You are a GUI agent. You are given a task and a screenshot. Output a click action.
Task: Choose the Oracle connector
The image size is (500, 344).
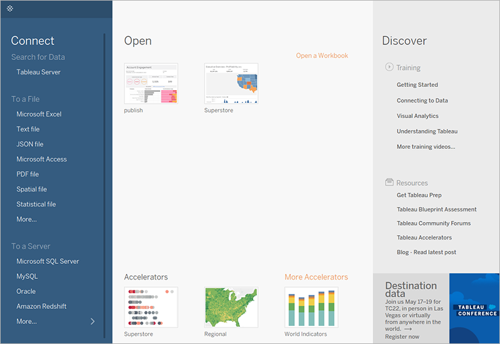pyautogui.click(x=26, y=291)
